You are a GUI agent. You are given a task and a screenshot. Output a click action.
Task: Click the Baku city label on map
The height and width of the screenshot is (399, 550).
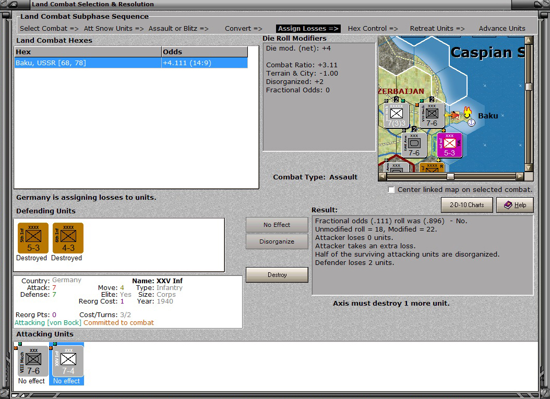click(488, 116)
